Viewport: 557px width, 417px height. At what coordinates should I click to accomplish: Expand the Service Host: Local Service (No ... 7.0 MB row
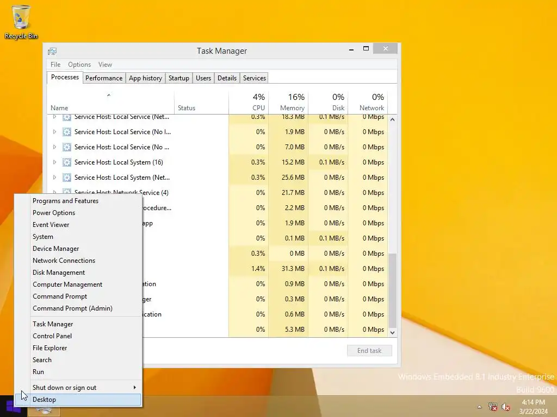click(x=54, y=147)
